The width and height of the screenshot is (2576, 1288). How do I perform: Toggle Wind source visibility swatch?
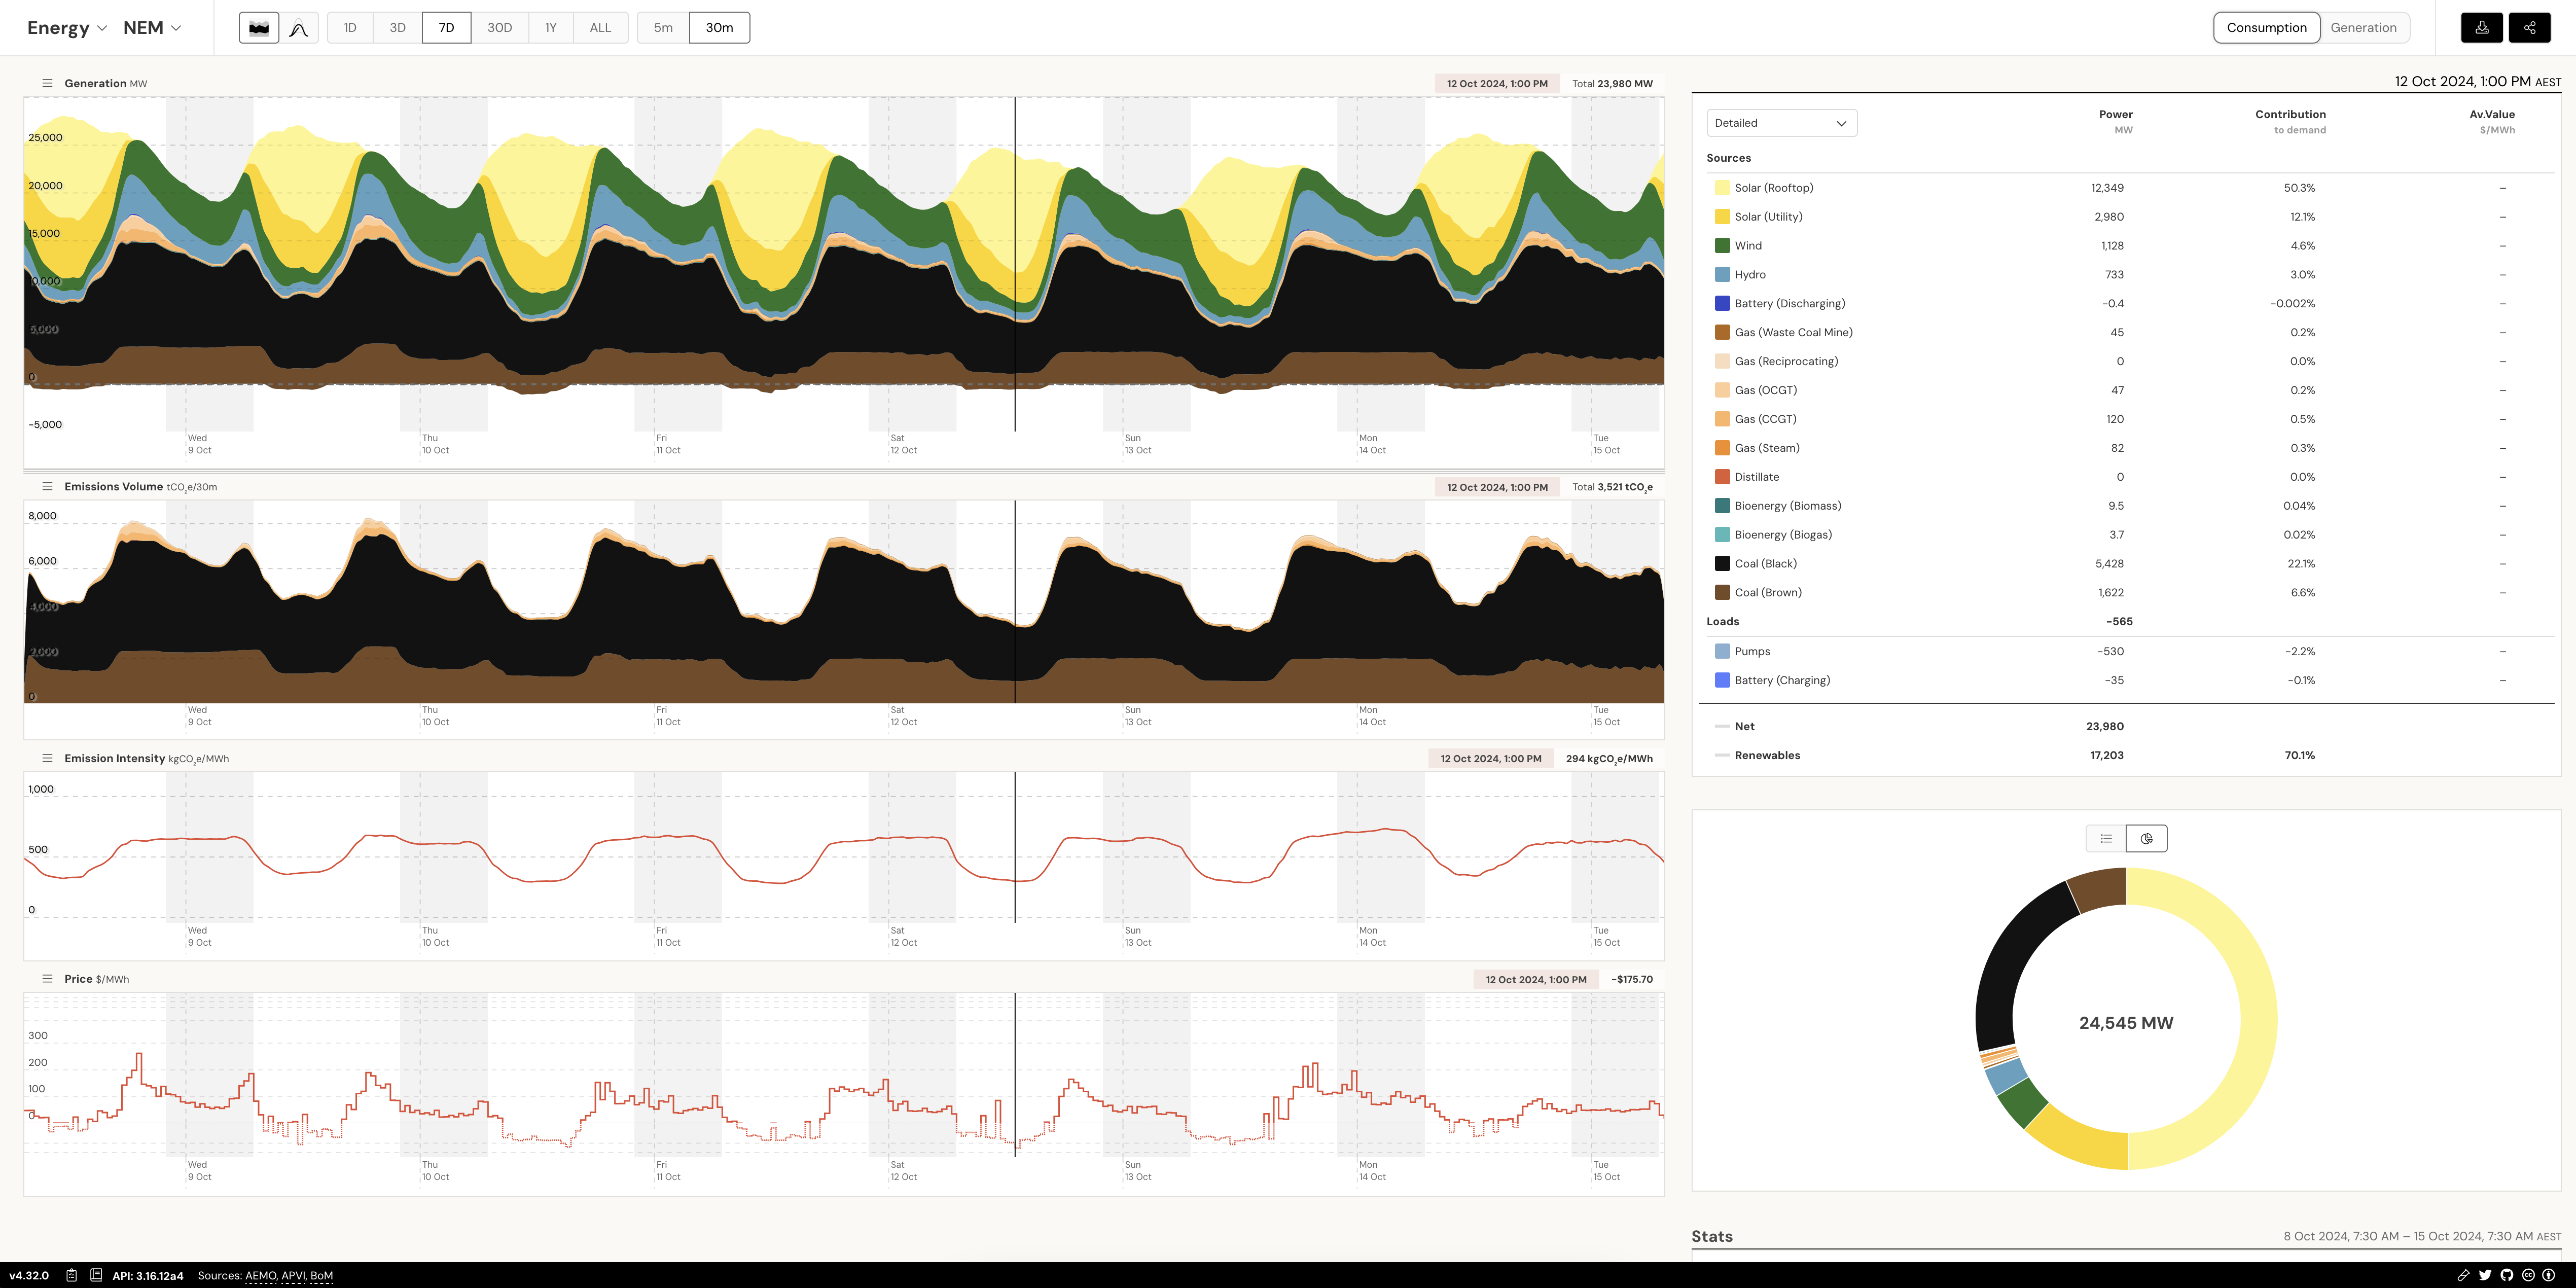[1722, 246]
